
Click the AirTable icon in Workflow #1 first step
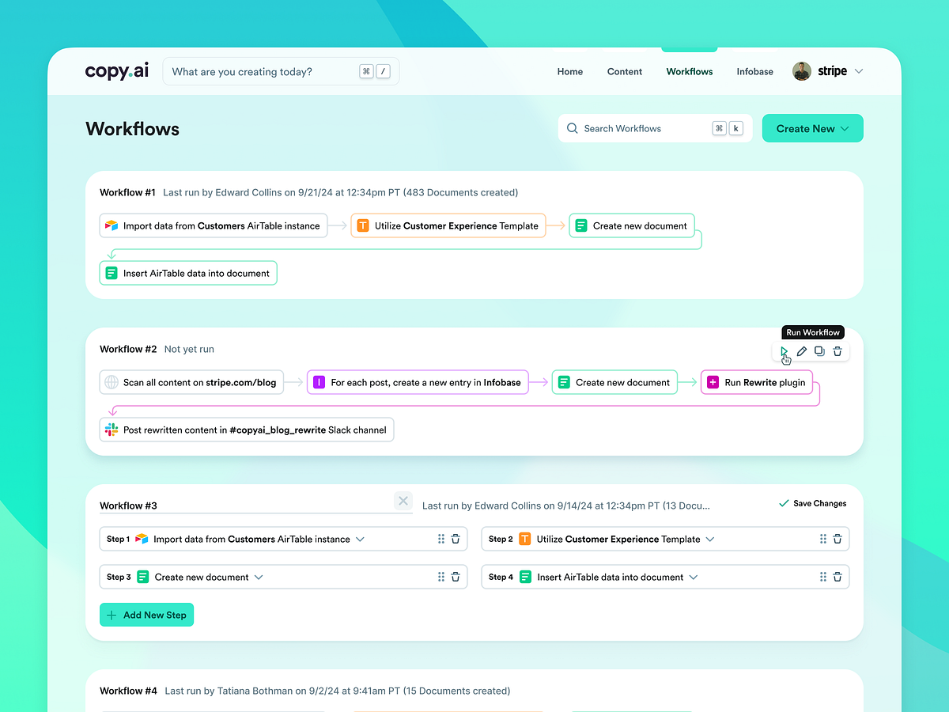[112, 225]
